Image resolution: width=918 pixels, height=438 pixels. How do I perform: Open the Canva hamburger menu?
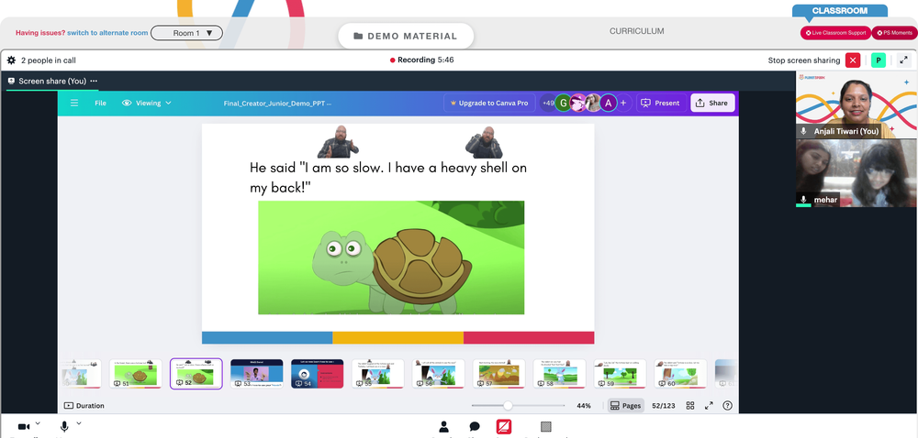click(74, 103)
